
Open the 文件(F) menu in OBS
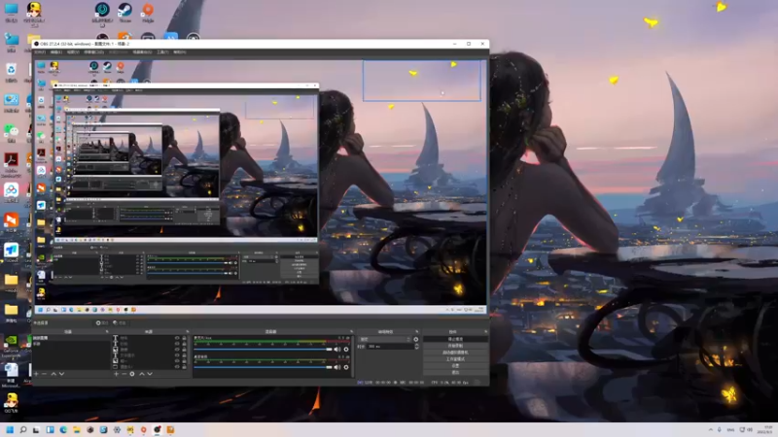40,52
